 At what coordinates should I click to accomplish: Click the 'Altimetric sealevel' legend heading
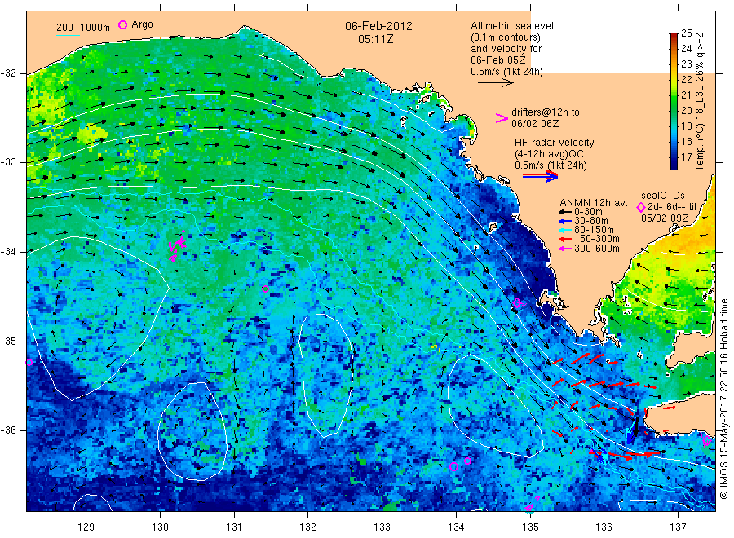coord(512,26)
